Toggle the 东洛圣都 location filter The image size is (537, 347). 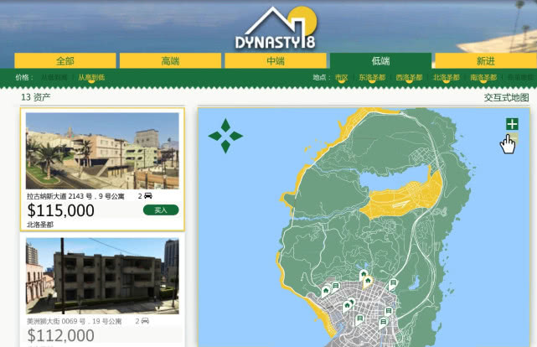[x=372, y=77]
